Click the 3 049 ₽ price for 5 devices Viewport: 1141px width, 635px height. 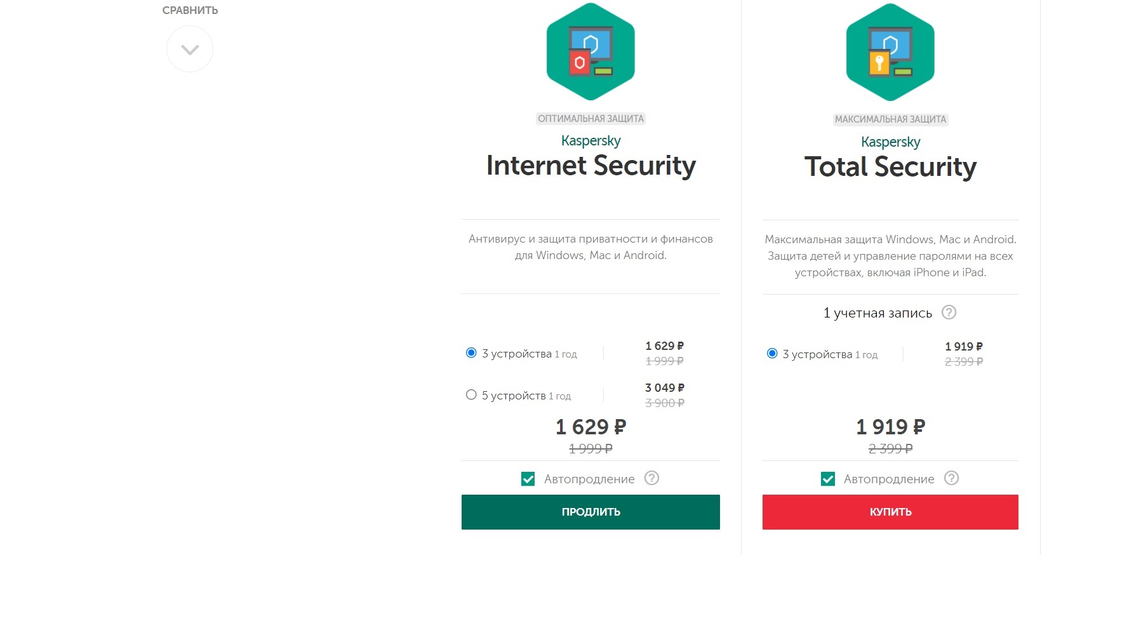click(x=664, y=388)
